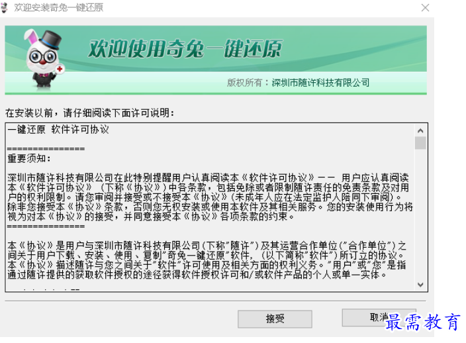
Task: Click the scrollbar up arrow in license box
Action: coord(420,130)
